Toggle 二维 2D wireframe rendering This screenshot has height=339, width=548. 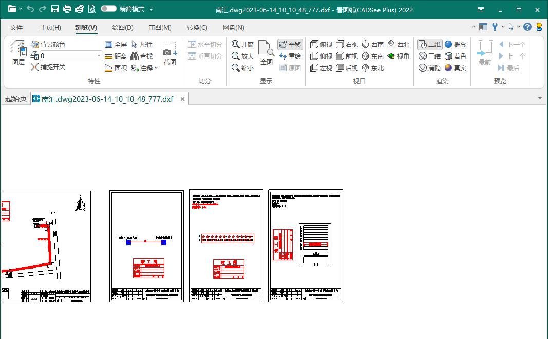point(429,44)
